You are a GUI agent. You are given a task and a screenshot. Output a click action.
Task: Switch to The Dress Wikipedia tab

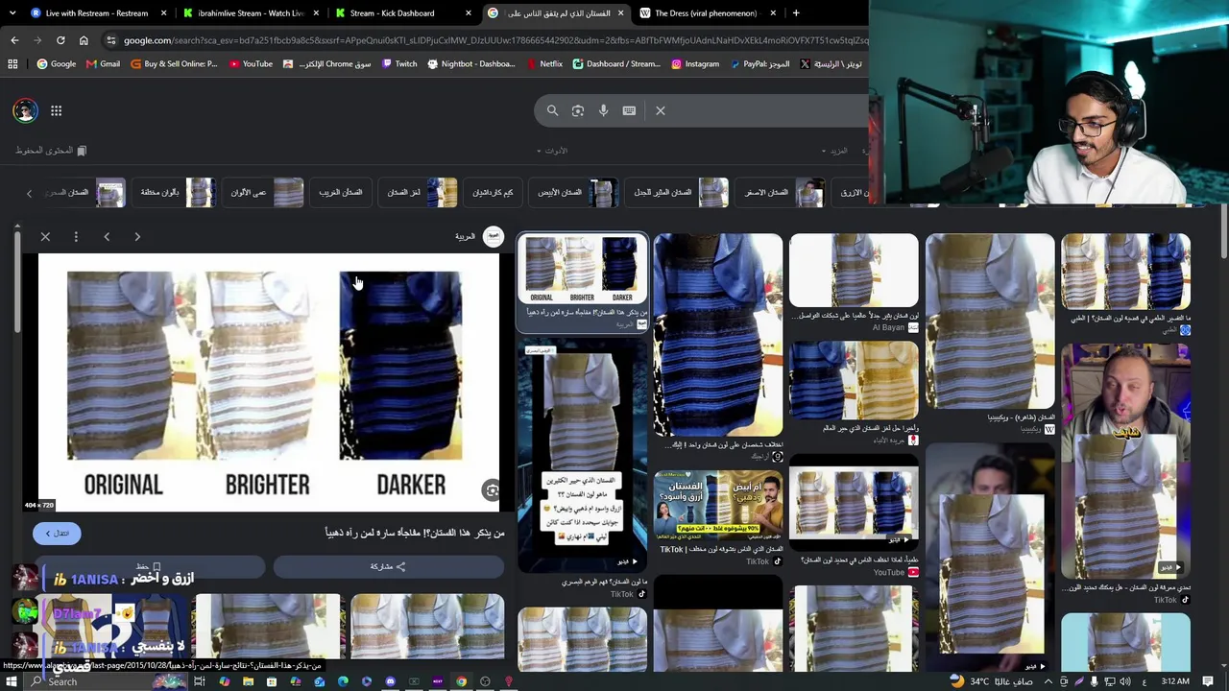(706, 13)
